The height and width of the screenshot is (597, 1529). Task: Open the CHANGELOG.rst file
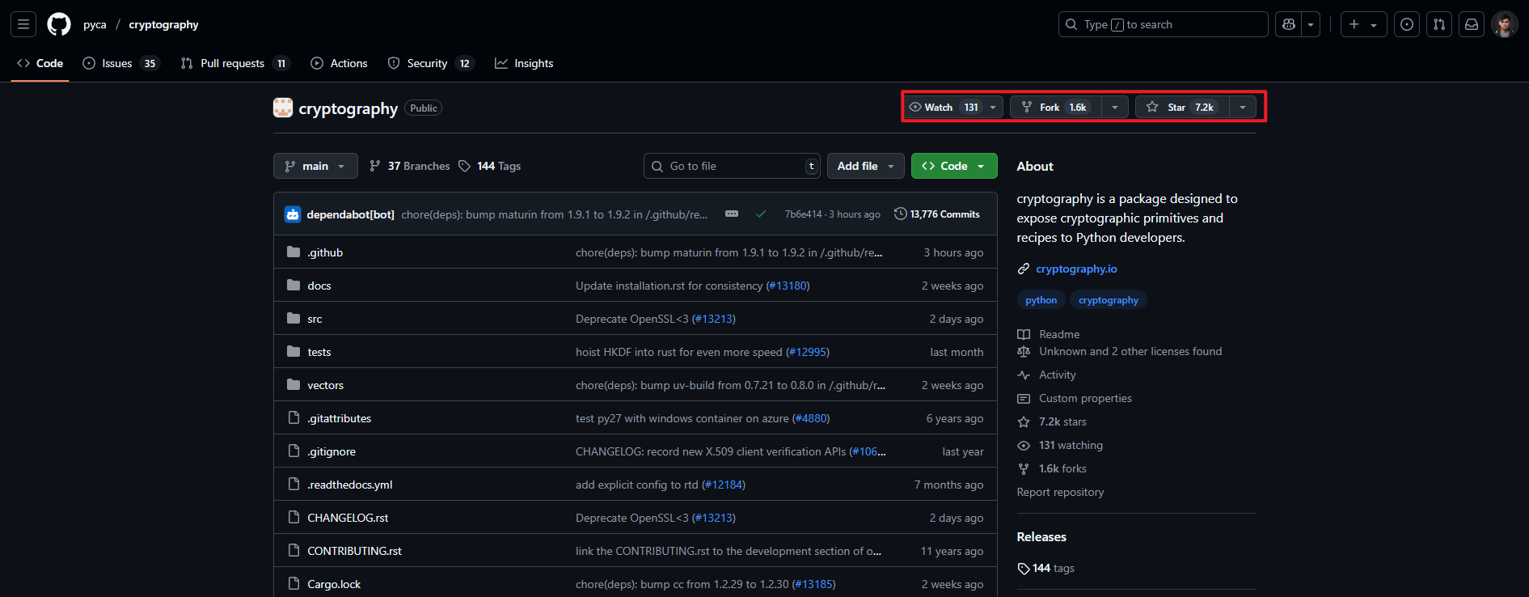point(348,518)
